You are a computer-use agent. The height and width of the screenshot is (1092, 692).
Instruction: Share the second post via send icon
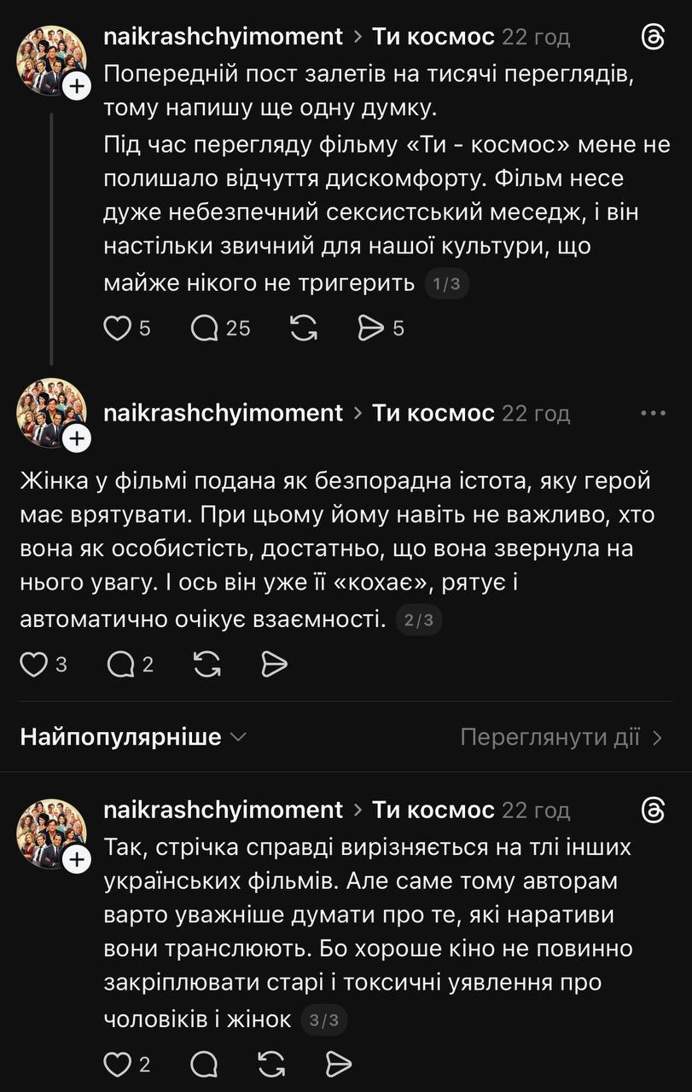pos(274,665)
